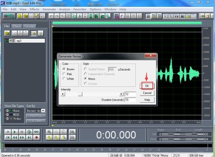Click the New file icon in toolbar
215x157 pixels.
point(20,16)
